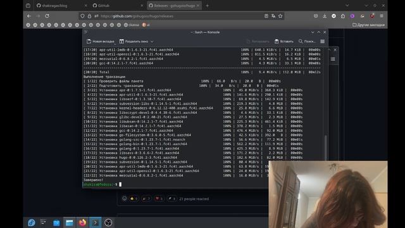Screen dimensions: 405x228
Task: Click the Вставить paste button in Konsole
Action: (x=284, y=41)
